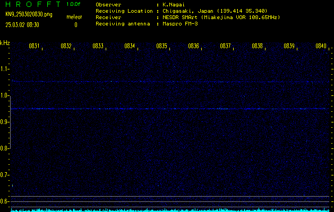
Task: Click the Receiving antenna label
Action: pos(123,24)
